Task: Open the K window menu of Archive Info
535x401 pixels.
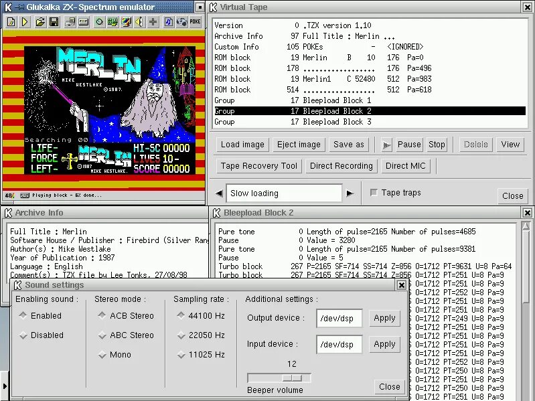Action: click(8, 213)
